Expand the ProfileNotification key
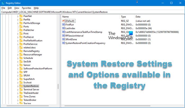The width and height of the screenshot is (185, 108). [x=18, y=41]
